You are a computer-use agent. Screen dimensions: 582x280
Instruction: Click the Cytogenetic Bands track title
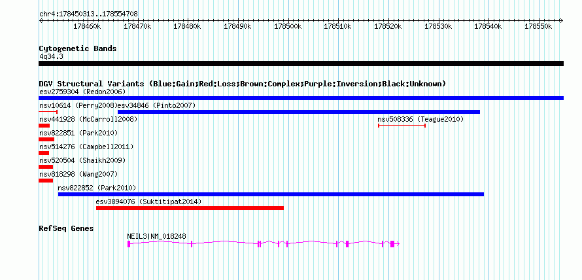coord(78,48)
